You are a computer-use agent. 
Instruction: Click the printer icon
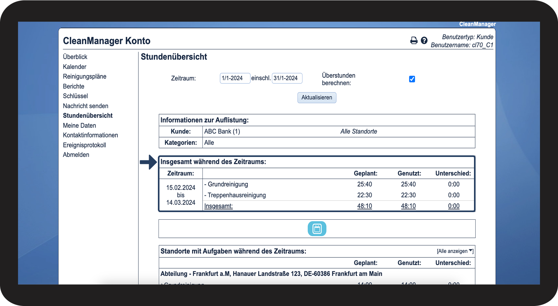coord(414,40)
